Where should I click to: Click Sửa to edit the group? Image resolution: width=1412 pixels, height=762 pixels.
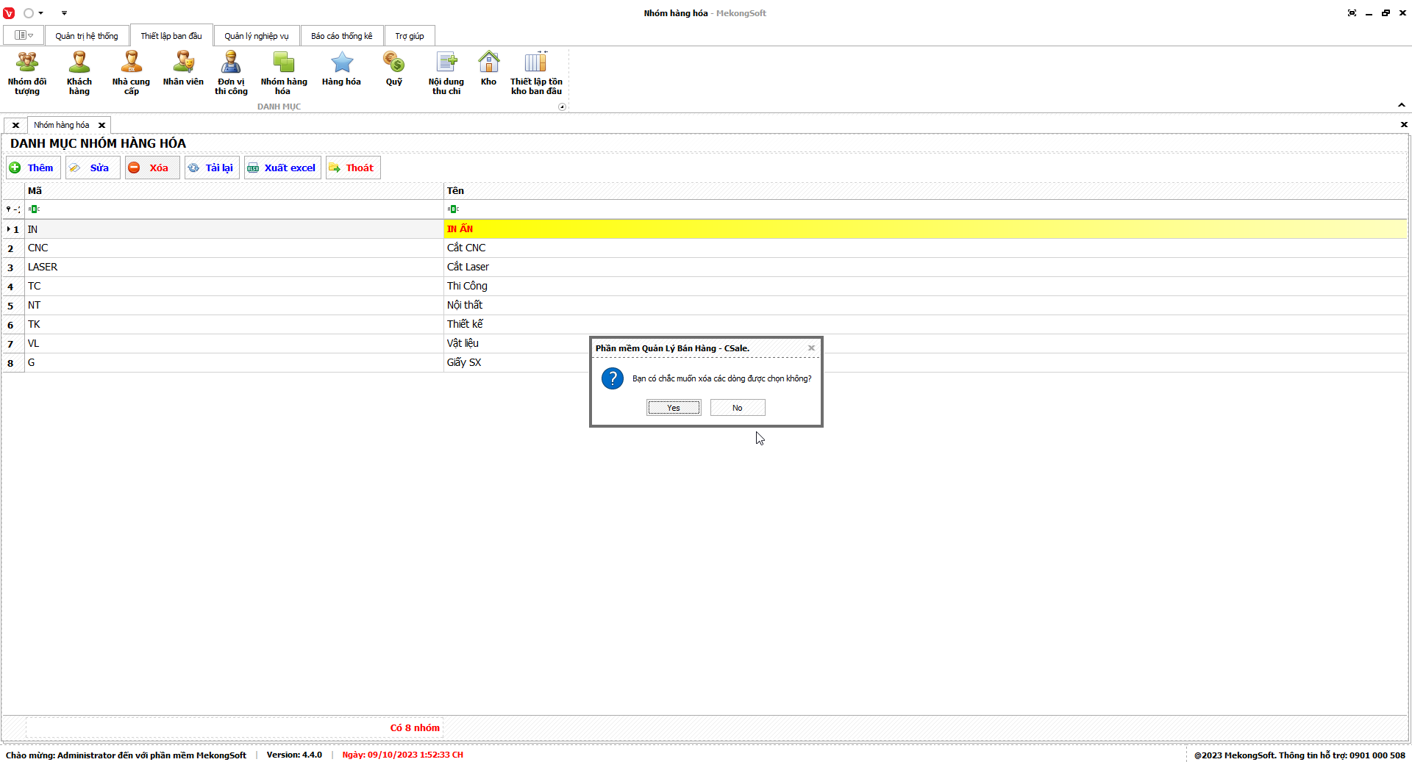click(93, 168)
